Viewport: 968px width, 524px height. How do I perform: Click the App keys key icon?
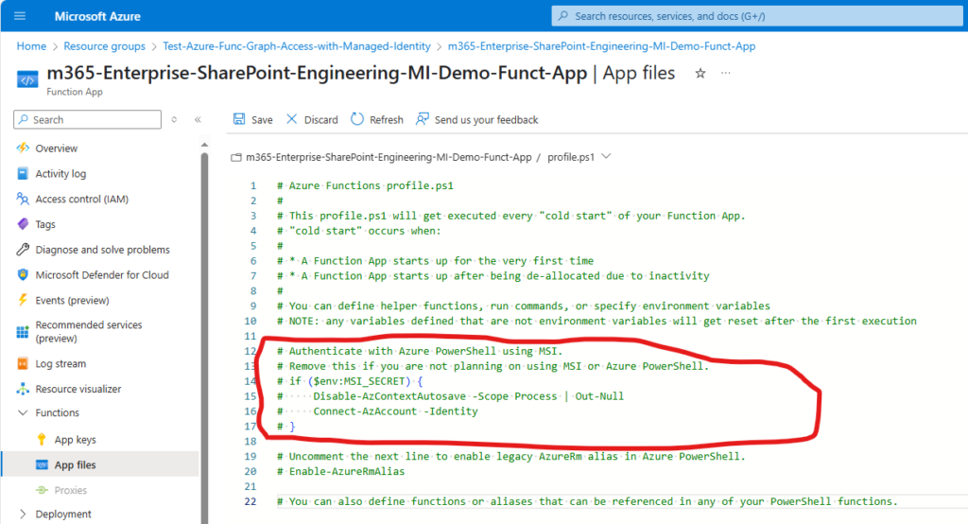tap(42, 439)
